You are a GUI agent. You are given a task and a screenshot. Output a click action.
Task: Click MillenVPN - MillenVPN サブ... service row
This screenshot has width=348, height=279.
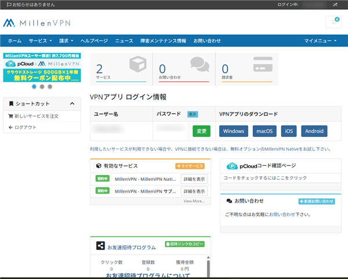click(x=146, y=191)
